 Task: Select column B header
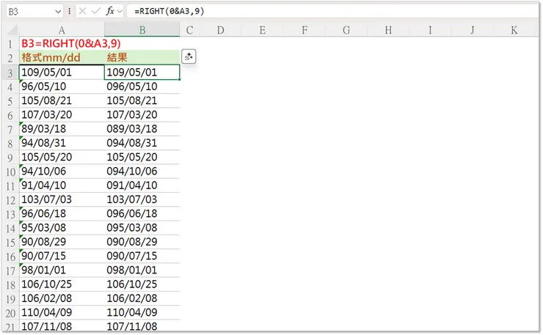pyautogui.click(x=142, y=30)
